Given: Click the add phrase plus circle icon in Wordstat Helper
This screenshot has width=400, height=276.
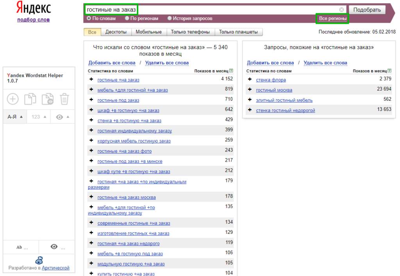Looking at the screenshot, I should 13,99.
